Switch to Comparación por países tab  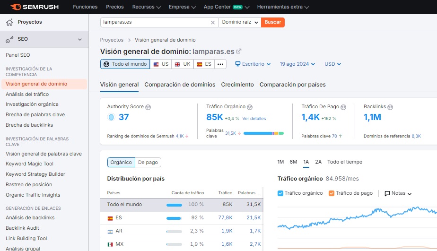[293, 85]
